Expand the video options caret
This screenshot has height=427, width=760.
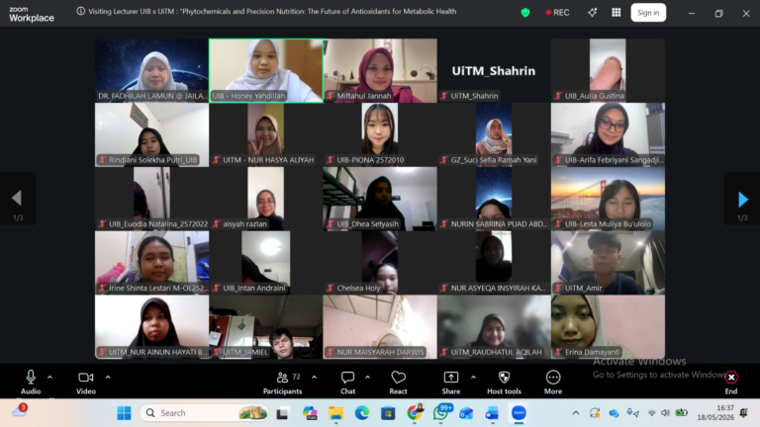[x=108, y=378]
